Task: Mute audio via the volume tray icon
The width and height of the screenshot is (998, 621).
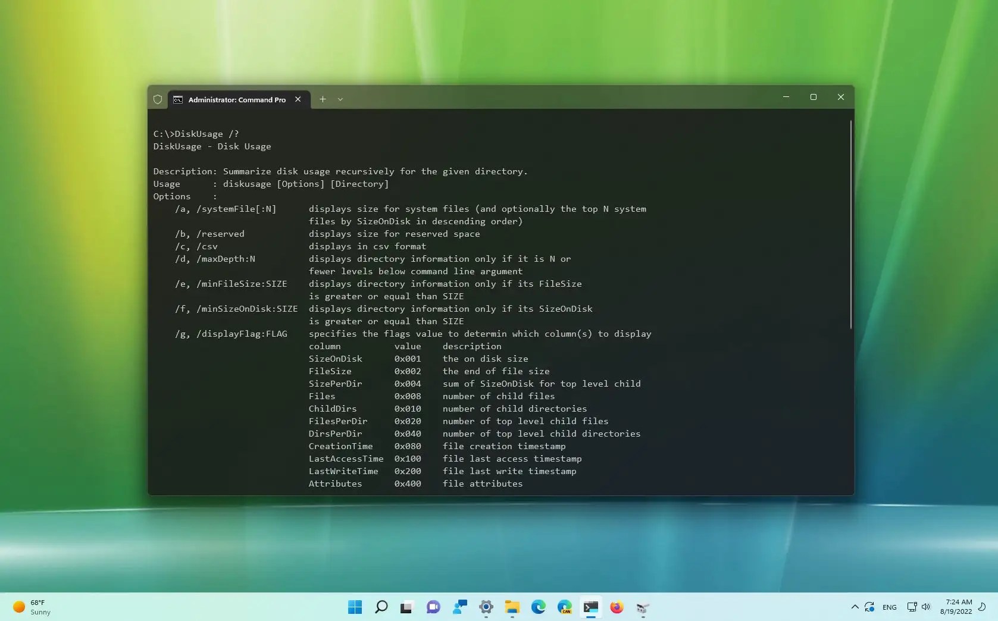Action: pos(926,607)
